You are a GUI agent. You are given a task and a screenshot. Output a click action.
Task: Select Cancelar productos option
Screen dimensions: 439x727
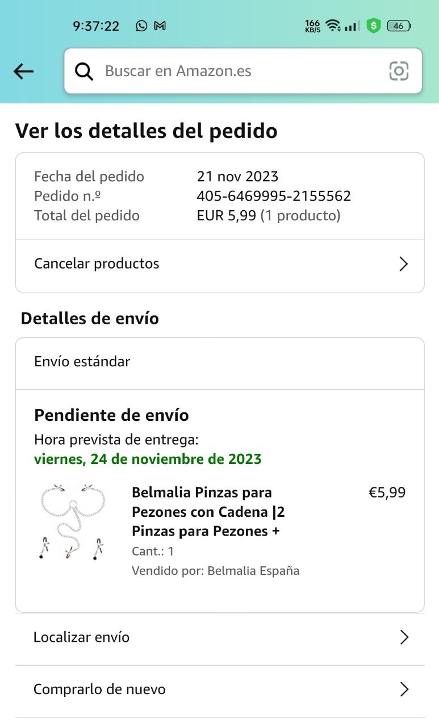[x=97, y=264]
